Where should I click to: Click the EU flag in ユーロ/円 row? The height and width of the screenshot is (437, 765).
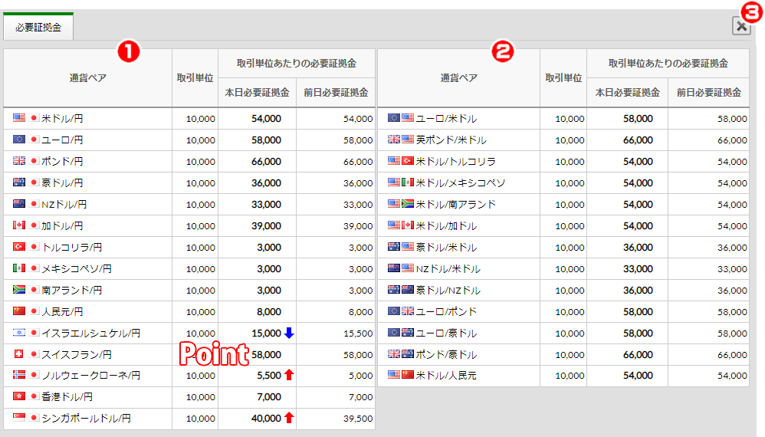tap(19, 140)
